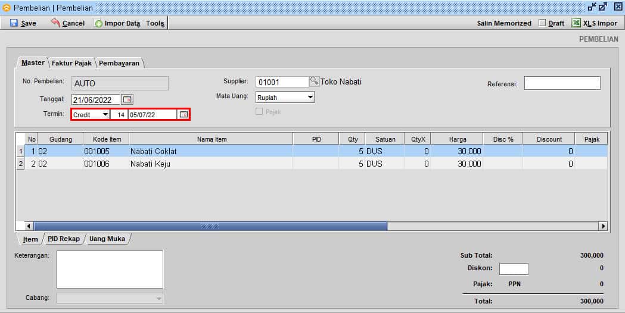The height and width of the screenshot is (313, 625).
Task: Click the Qty column header
Action: click(353, 139)
